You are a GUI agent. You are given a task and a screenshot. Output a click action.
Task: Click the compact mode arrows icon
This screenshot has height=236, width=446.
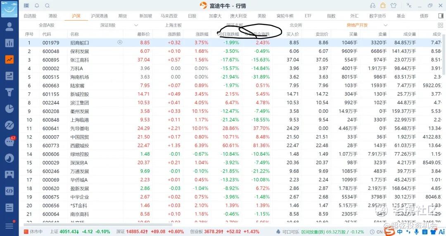pos(409,5)
